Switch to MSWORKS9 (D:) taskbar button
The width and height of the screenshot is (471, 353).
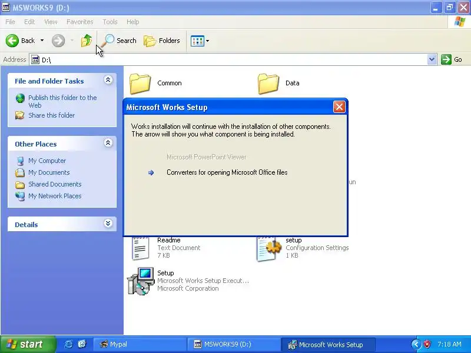[x=233, y=344]
